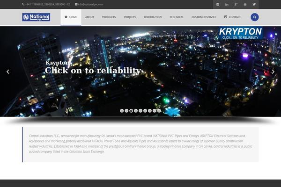
Task: Select the ninth slider dot
Action: [x=159, y=111]
